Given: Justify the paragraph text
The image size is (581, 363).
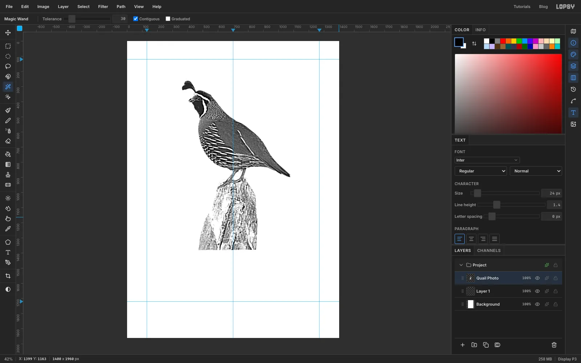Looking at the screenshot, I should (x=494, y=239).
